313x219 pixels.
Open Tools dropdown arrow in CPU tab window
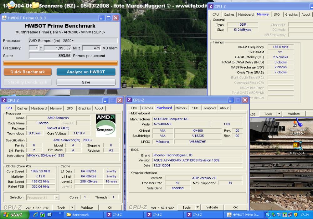72,207
